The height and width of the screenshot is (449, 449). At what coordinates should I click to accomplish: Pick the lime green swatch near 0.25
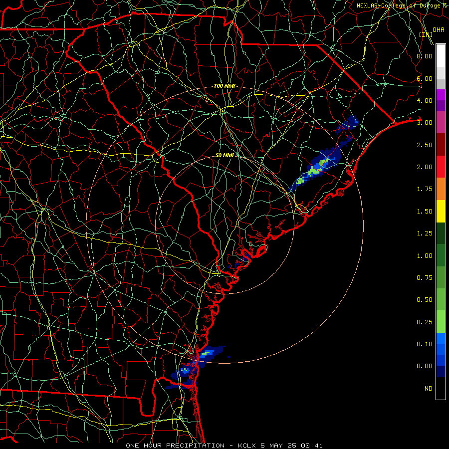441,322
